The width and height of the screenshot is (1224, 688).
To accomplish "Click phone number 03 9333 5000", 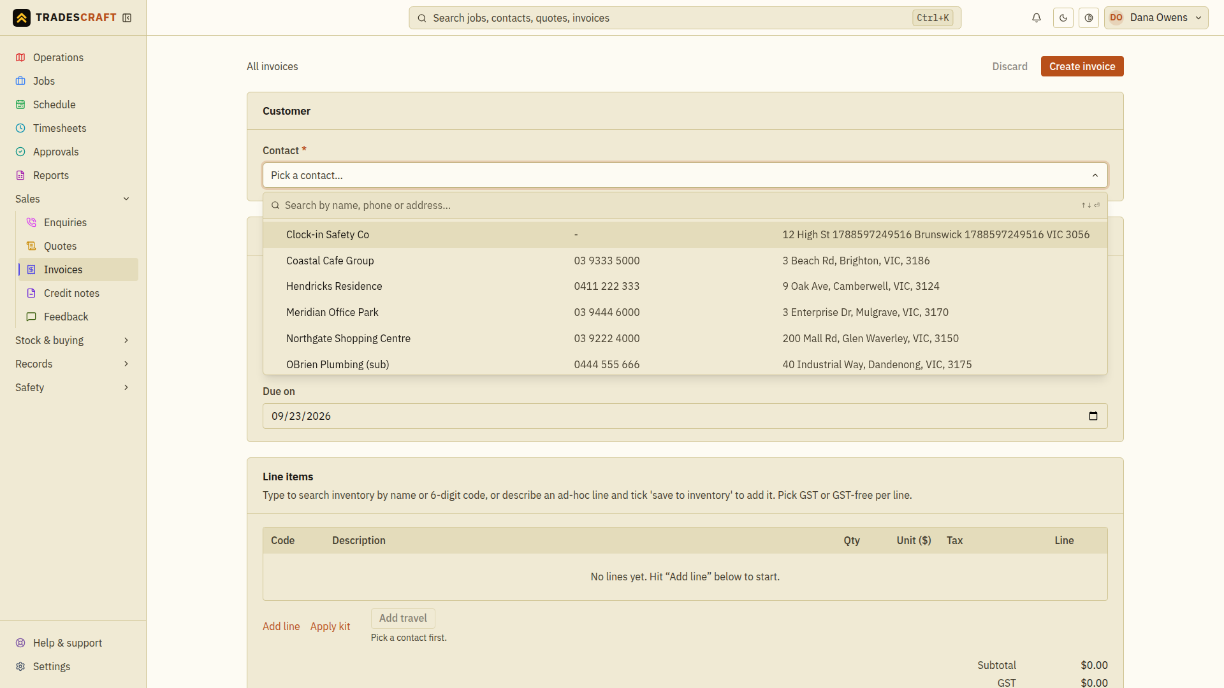I will pyautogui.click(x=606, y=261).
